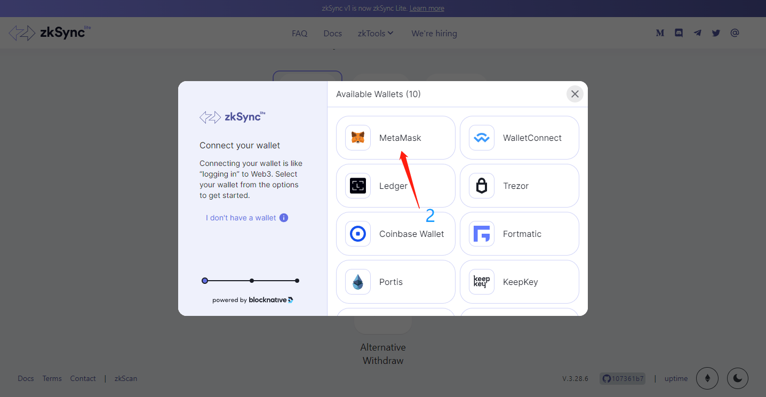Click the zkSync logo in dialog sidebar
This screenshot has width=766, height=397.
point(232,117)
